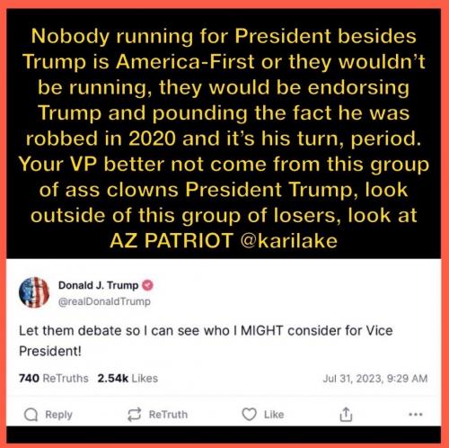Image resolution: width=449 pixels, height=448 pixels.
Task: Click the Jul 31, 2023 timestamp
Action: pos(375,379)
